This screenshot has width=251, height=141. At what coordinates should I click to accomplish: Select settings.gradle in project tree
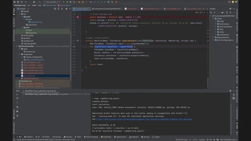29,43
